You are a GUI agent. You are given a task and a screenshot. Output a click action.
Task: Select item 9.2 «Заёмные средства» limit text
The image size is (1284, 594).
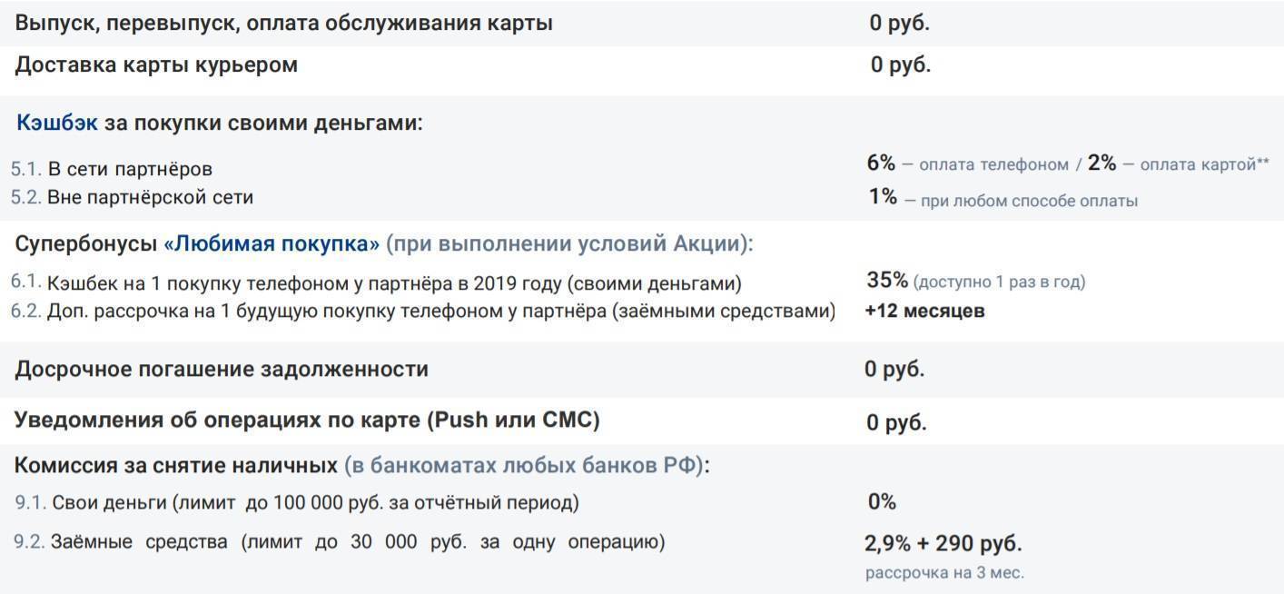tap(357, 543)
